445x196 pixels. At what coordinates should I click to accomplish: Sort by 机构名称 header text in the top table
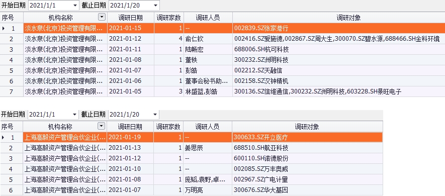click(x=61, y=18)
